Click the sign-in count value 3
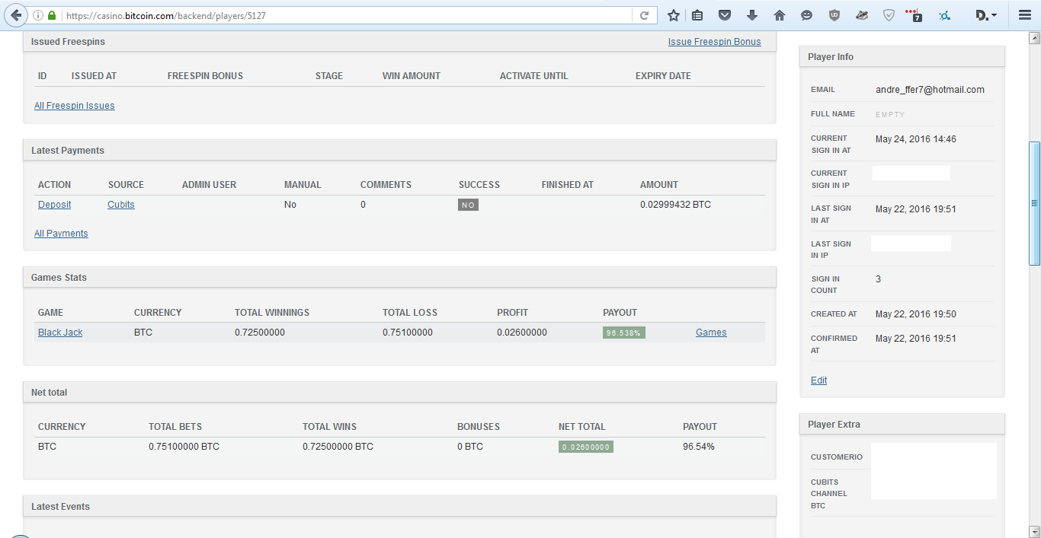This screenshot has height=538, width=1041. click(x=878, y=279)
